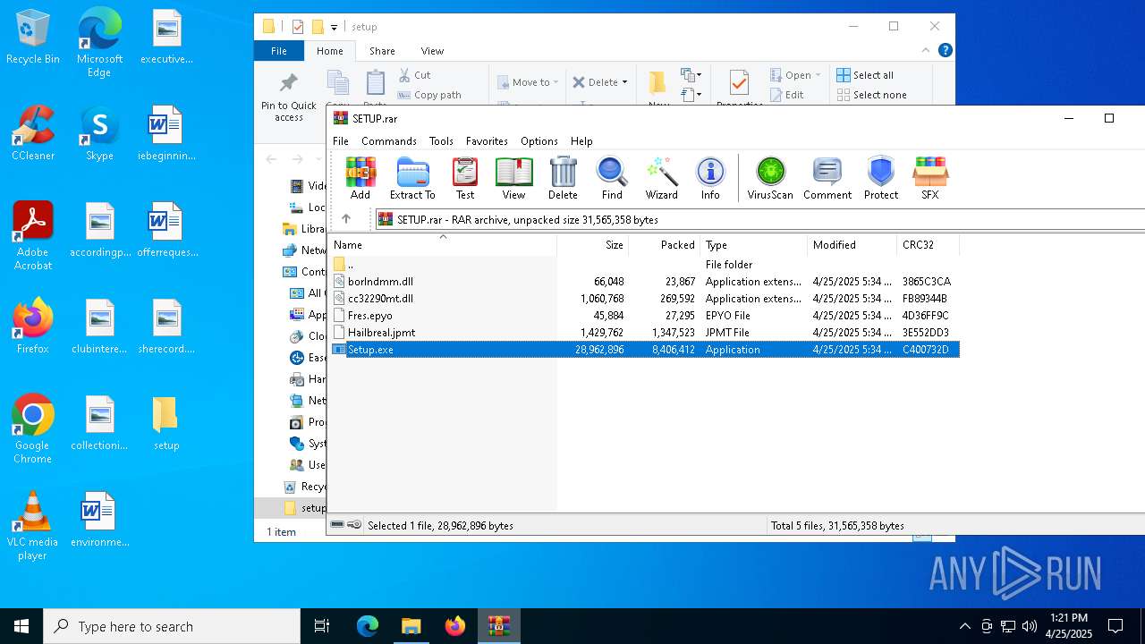Open Recycle Bin desktop icon
This screenshot has height=644, width=1145.
click(33, 38)
